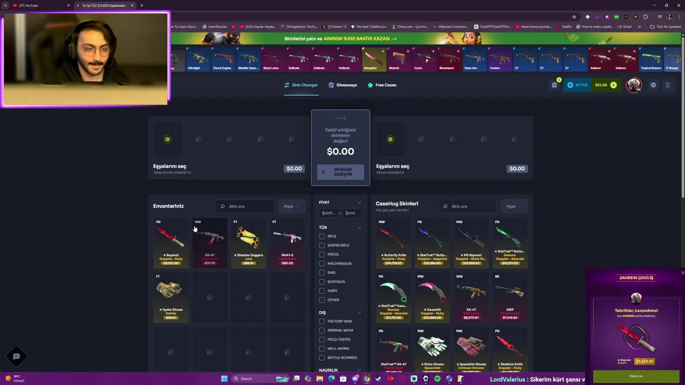Collapse the NADİRLİK filter section

[359, 370]
